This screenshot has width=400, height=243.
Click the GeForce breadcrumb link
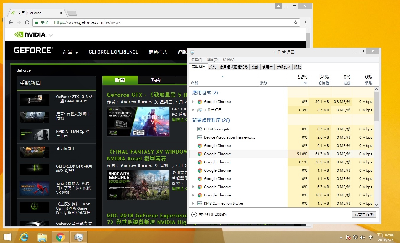click(x=24, y=70)
